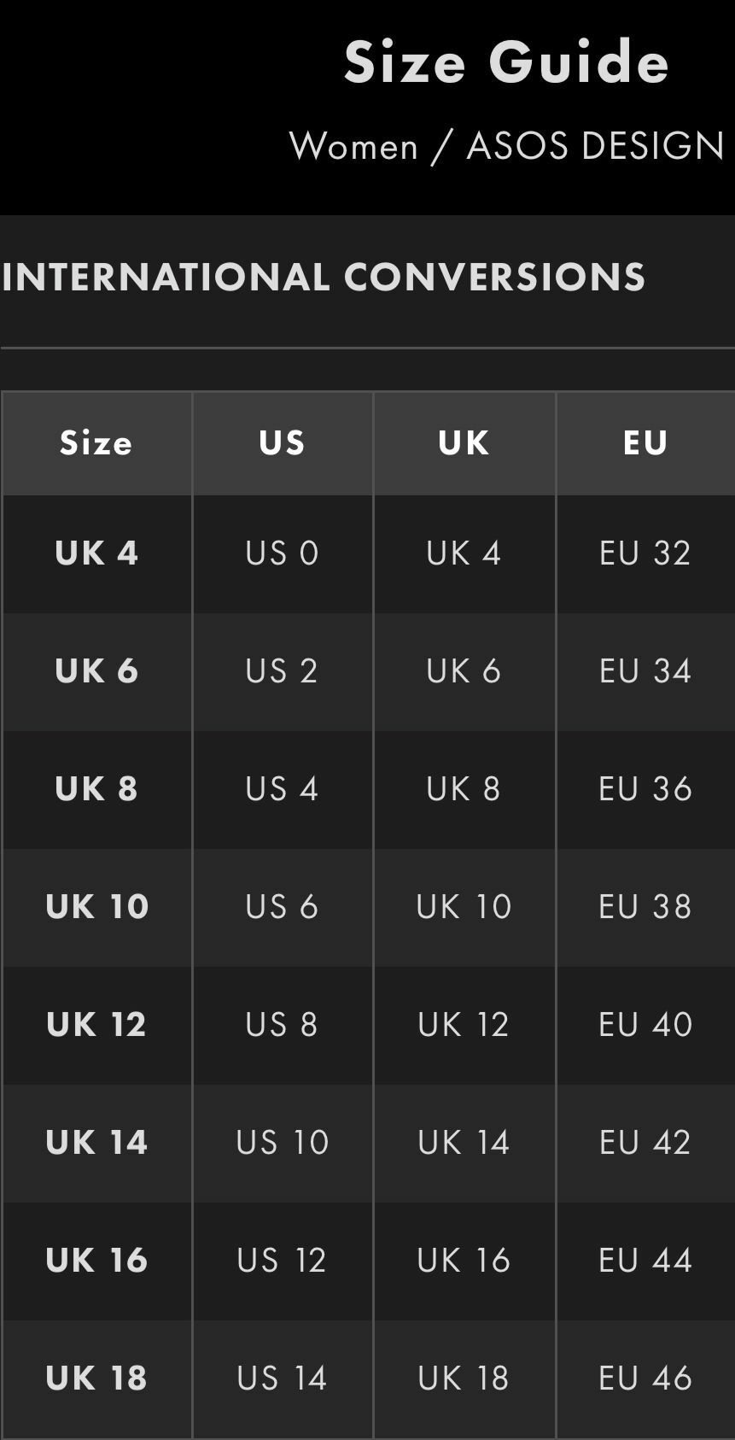Click the Size column header

(96, 443)
